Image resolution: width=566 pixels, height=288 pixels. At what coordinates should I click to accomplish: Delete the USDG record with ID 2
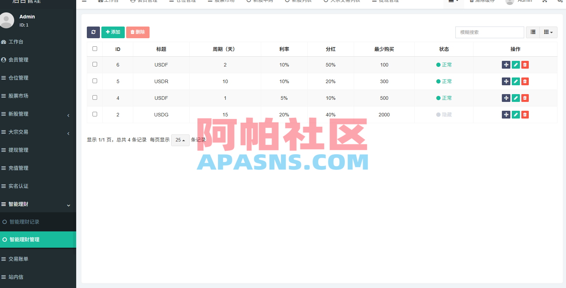click(x=525, y=115)
